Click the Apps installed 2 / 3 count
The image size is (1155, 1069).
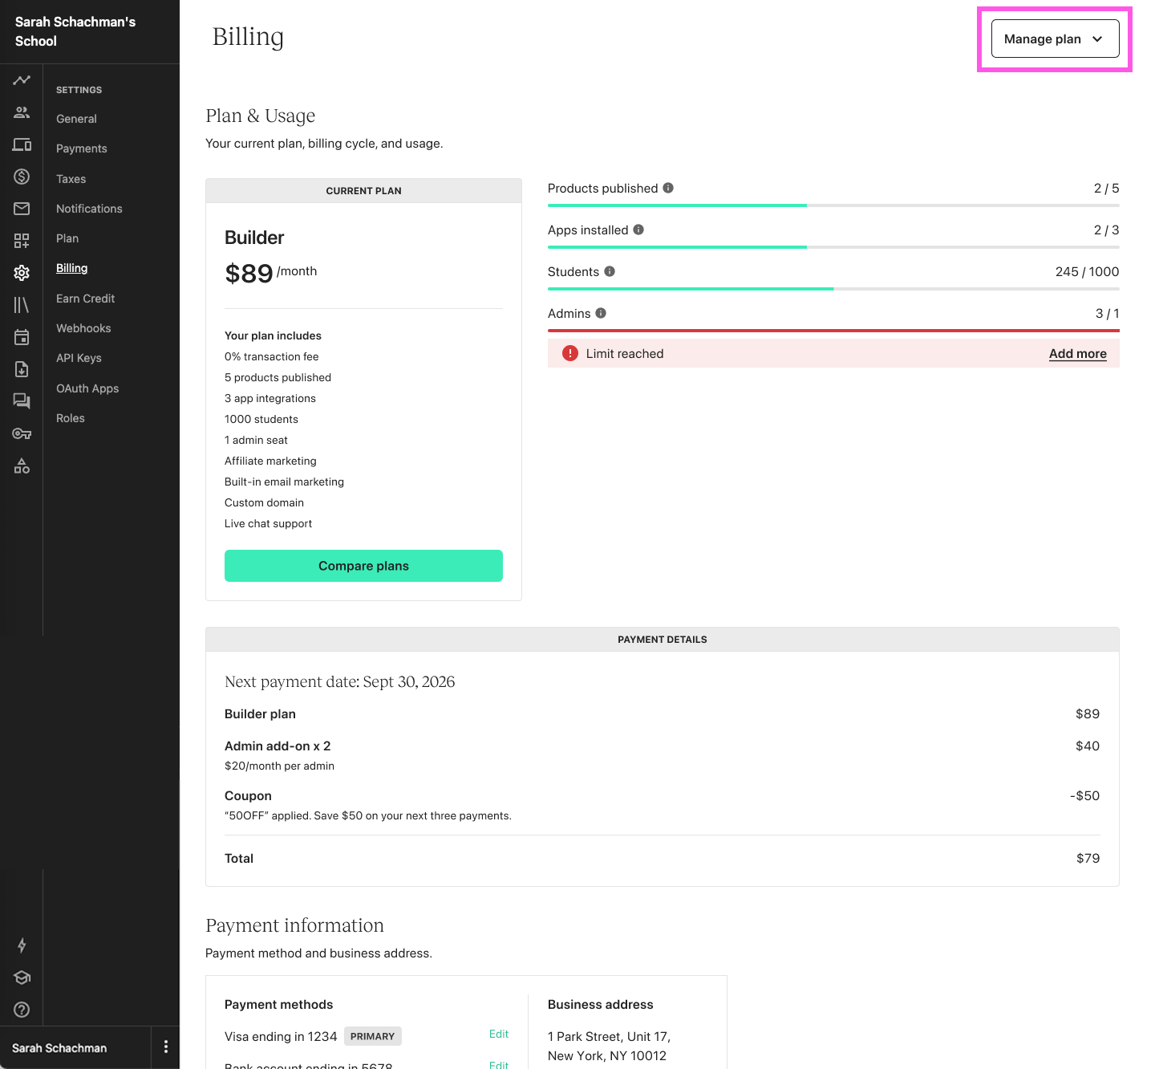[x=1106, y=230]
